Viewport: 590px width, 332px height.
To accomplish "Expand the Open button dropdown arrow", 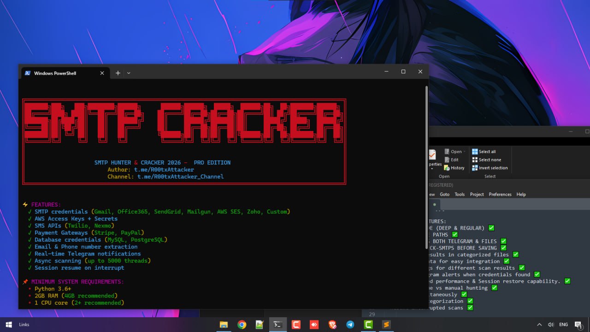I will point(464,152).
